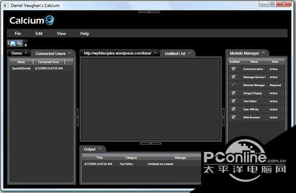296x193 pixels.
Task: Open the Help menu
Action: point(84,33)
